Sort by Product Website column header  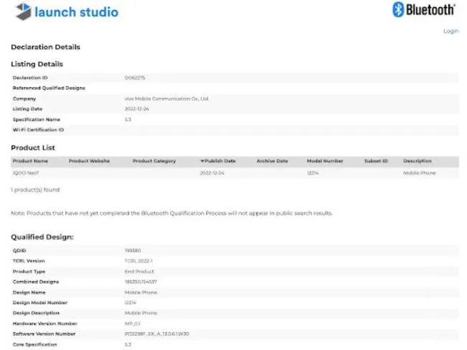click(89, 161)
